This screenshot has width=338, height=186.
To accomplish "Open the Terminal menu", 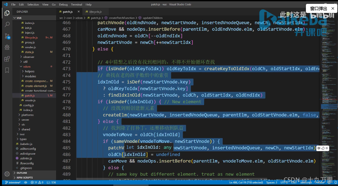I will point(76,4).
